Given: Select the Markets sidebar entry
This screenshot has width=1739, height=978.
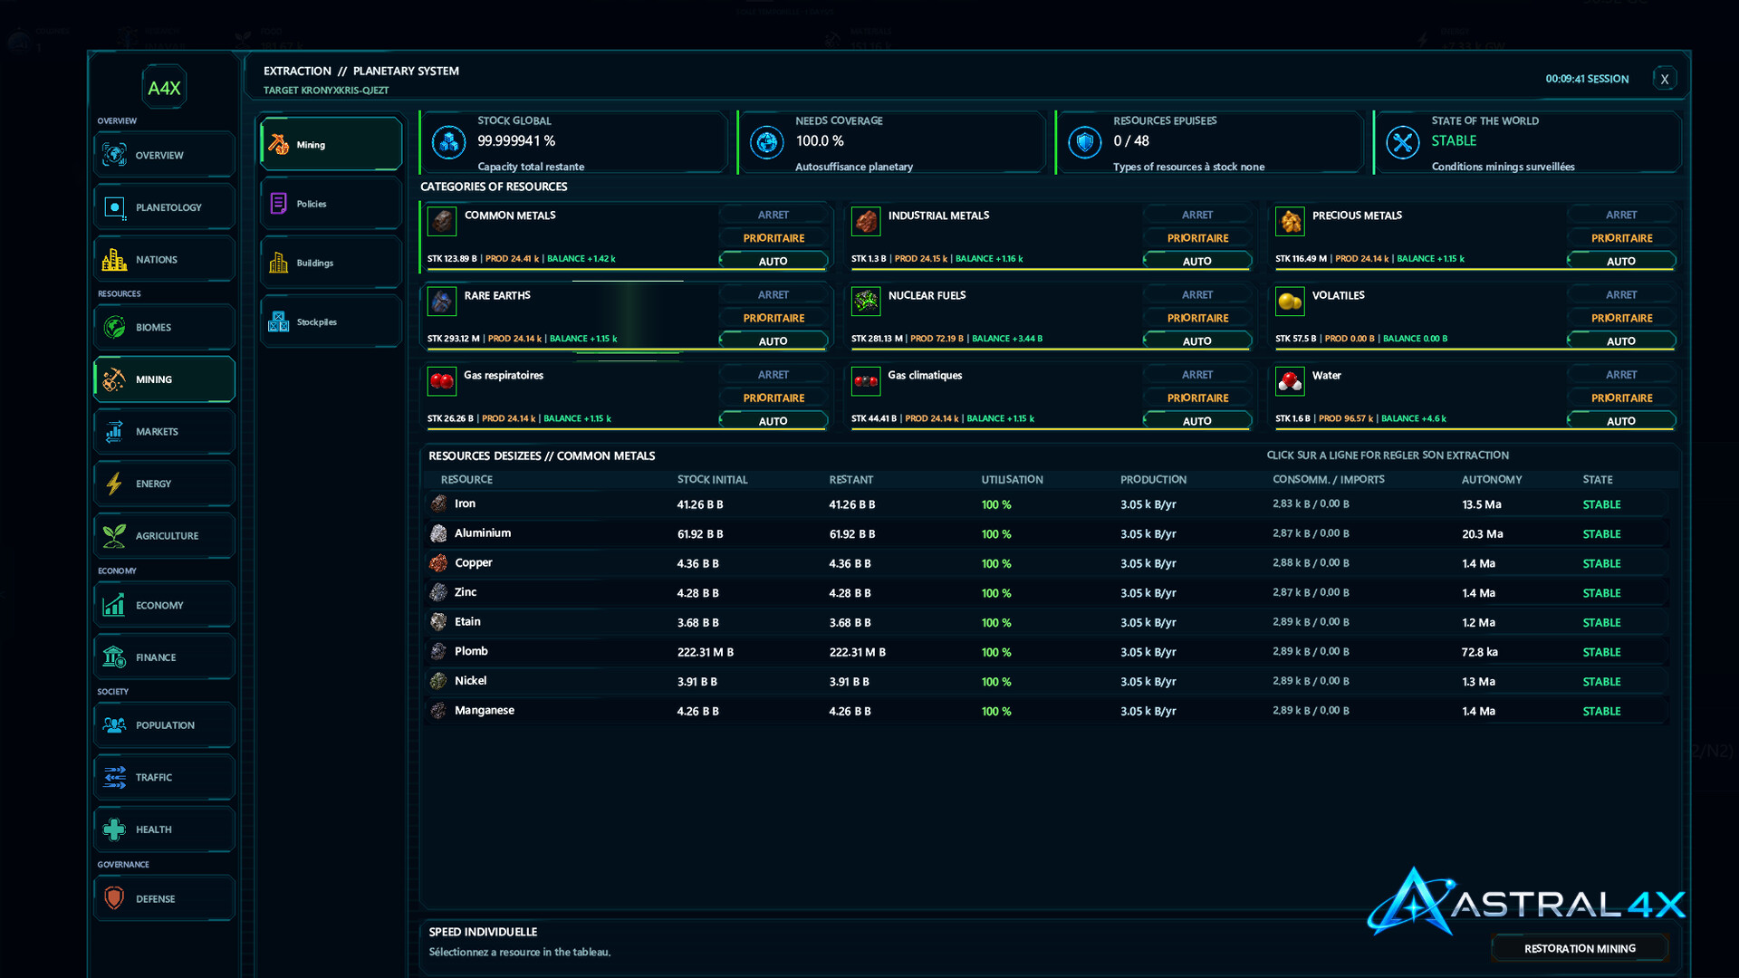Looking at the screenshot, I should point(164,431).
